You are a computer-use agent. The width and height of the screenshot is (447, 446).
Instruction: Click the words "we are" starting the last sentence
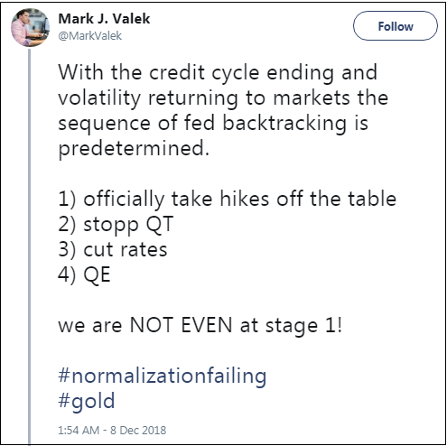(90, 326)
